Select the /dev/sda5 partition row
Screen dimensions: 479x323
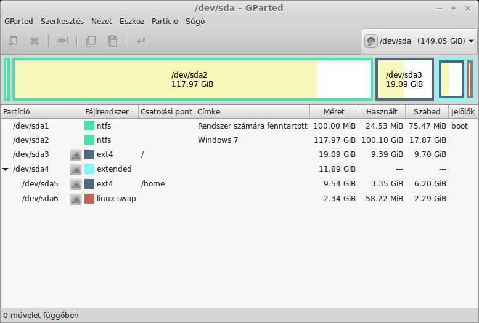pyautogui.click(x=239, y=183)
